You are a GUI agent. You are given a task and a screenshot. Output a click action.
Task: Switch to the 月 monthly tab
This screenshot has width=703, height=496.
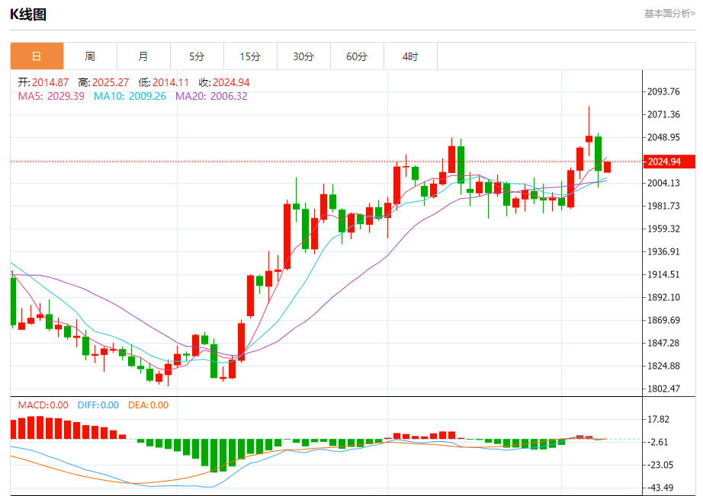pyautogui.click(x=143, y=56)
